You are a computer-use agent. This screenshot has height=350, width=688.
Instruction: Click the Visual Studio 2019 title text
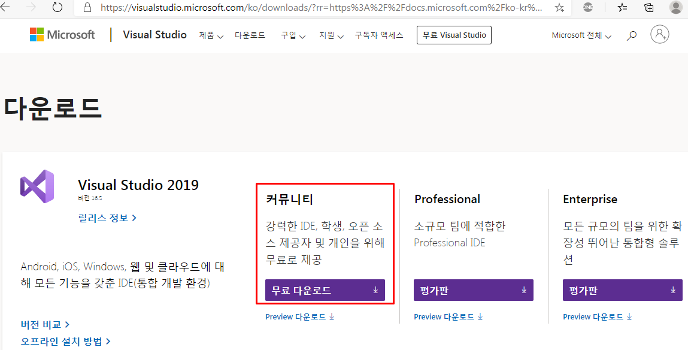click(138, 185)
